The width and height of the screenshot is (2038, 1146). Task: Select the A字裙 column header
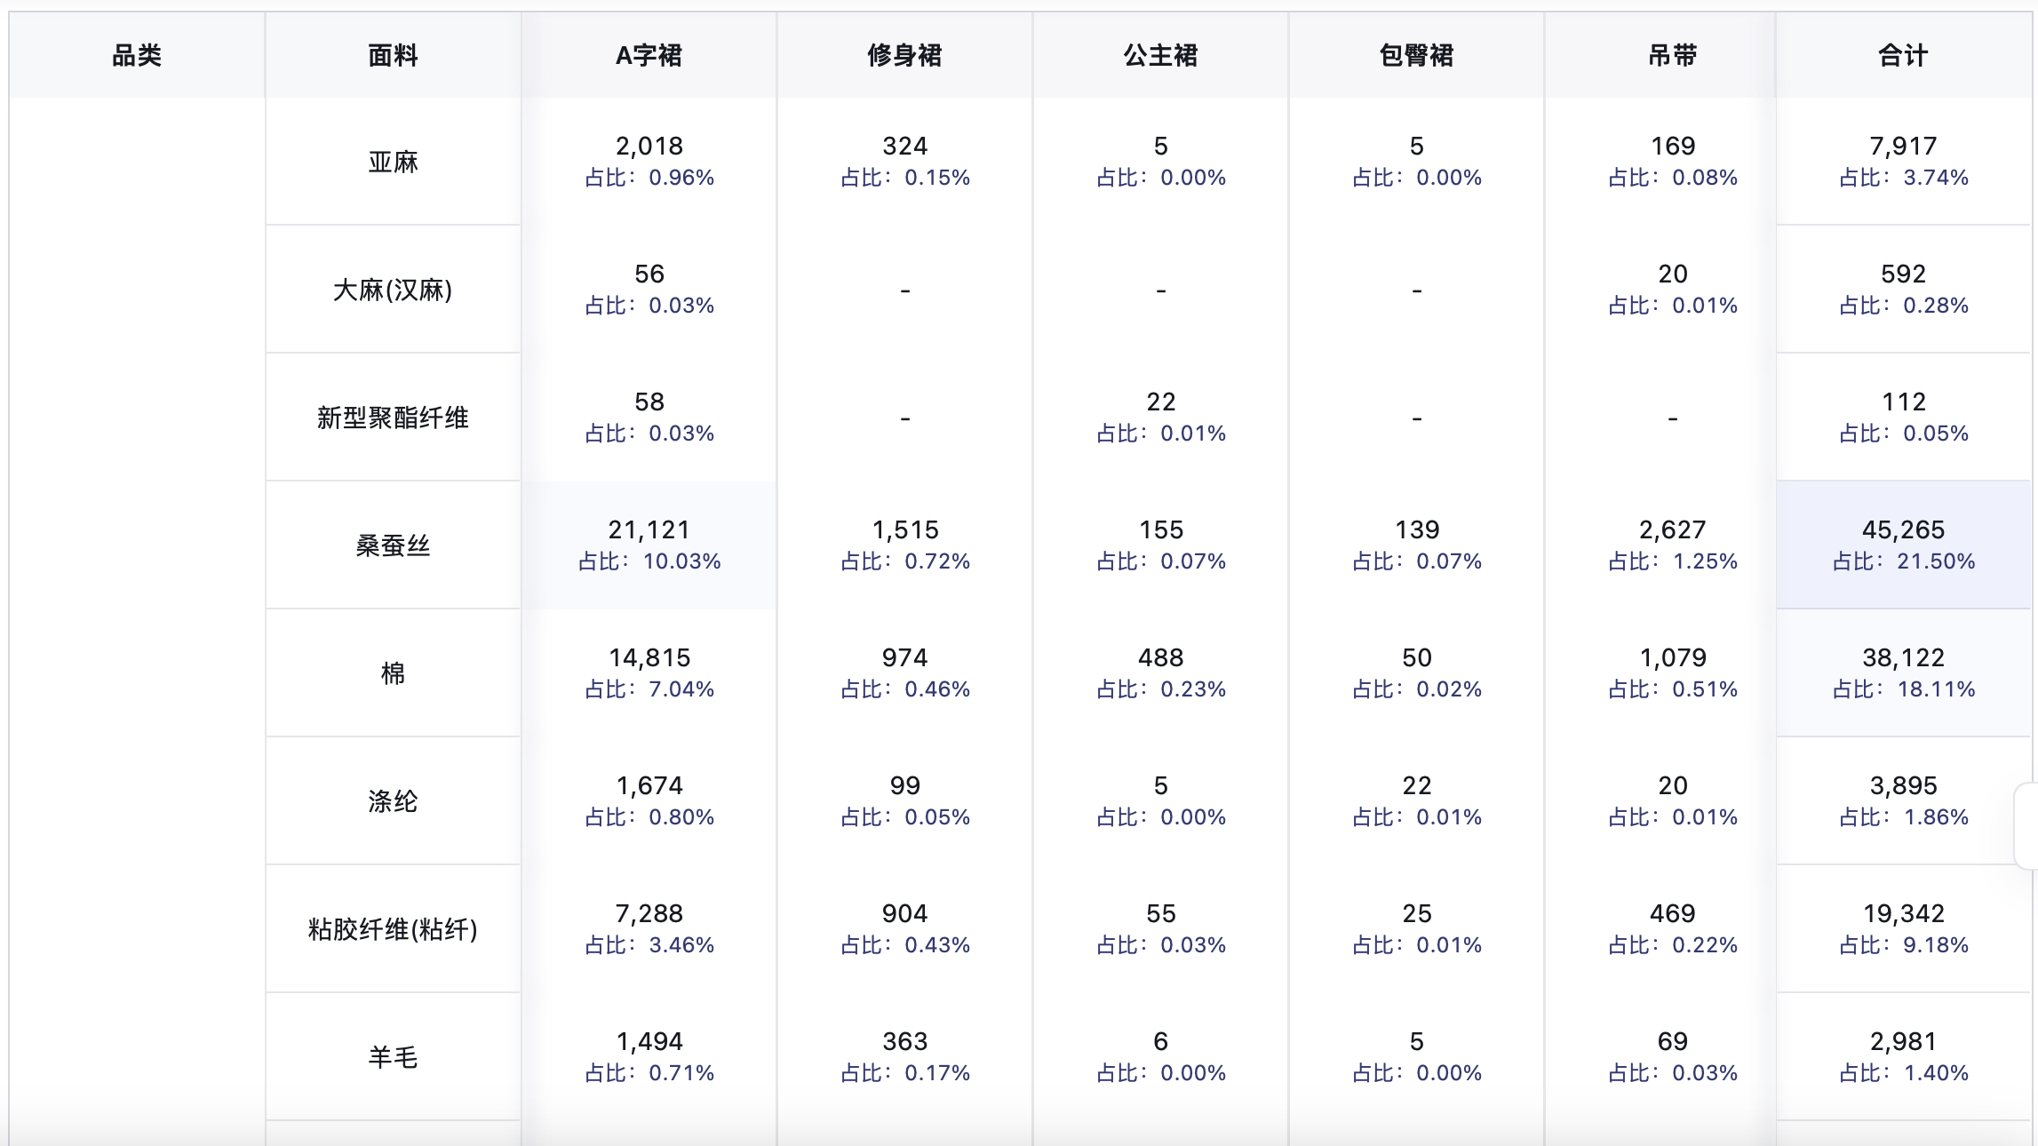click(x=649, y=55)
